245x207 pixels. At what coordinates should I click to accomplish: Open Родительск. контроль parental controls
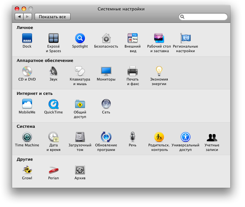[159, 137]
